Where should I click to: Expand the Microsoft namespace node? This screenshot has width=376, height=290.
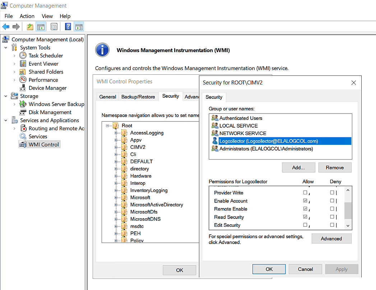pos(116,198)
